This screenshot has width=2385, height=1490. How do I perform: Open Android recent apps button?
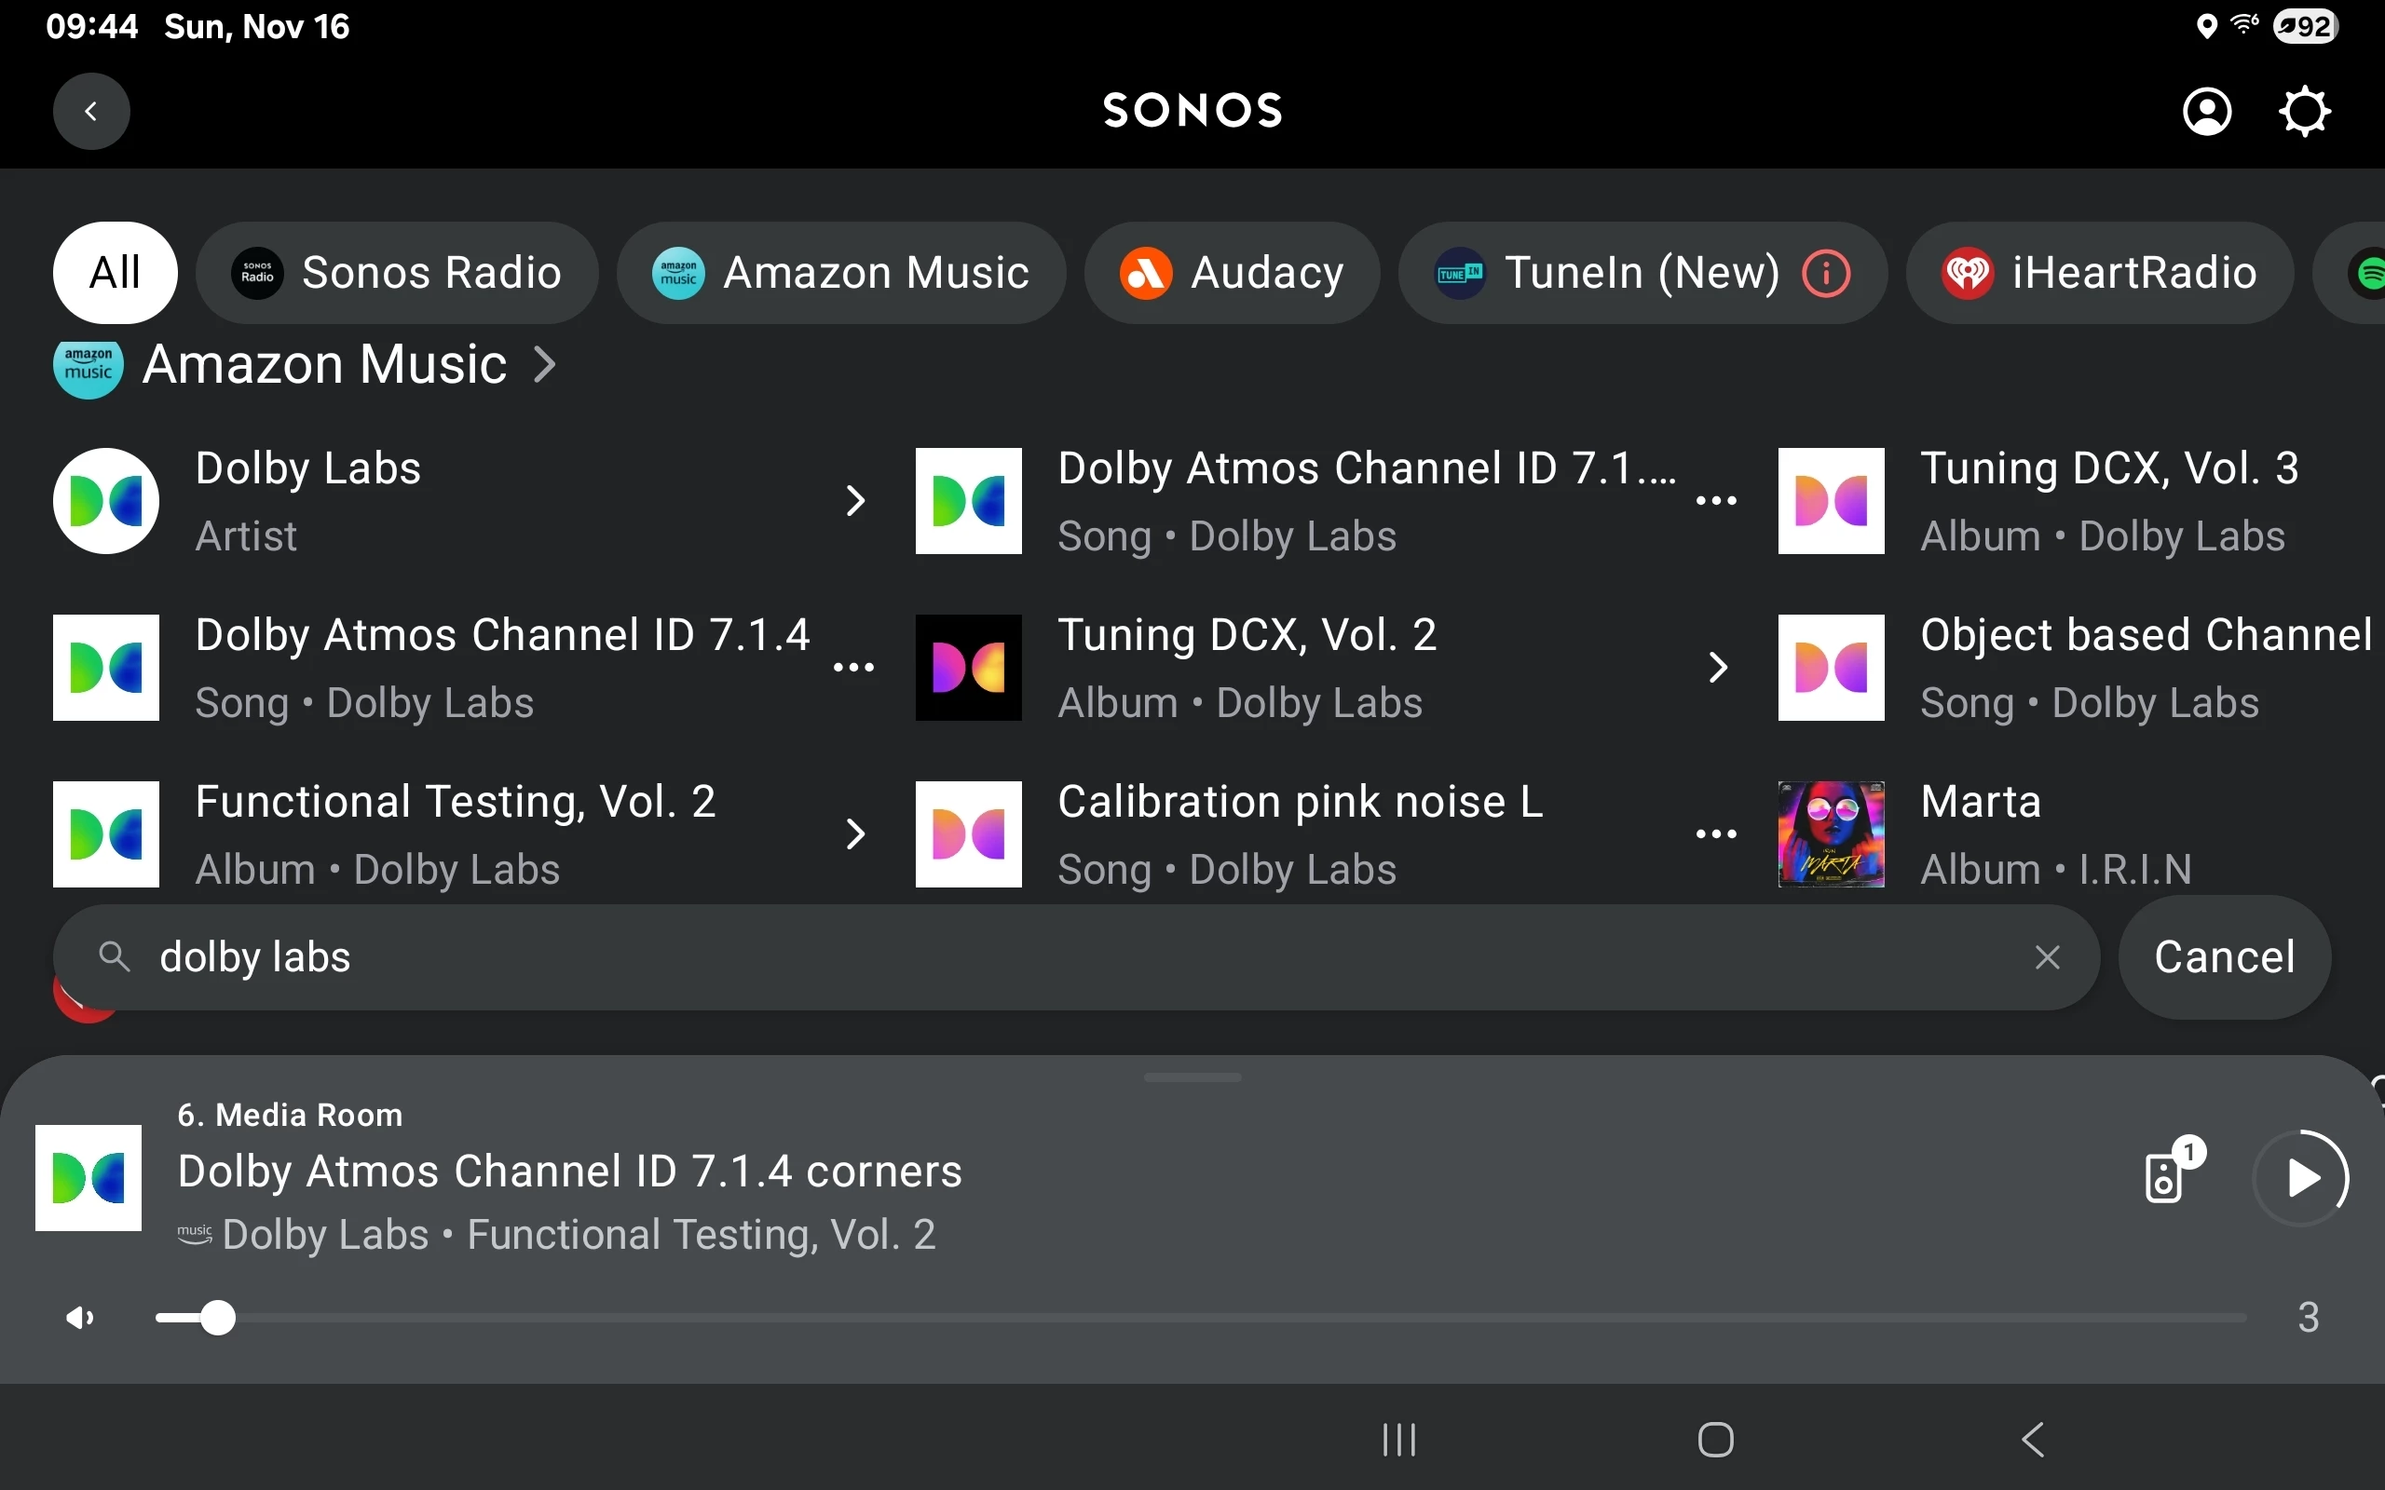[x=1398, y=1440]
